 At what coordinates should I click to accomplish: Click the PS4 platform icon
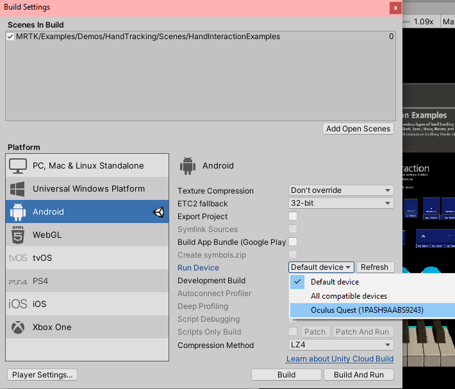coord(17,281)
